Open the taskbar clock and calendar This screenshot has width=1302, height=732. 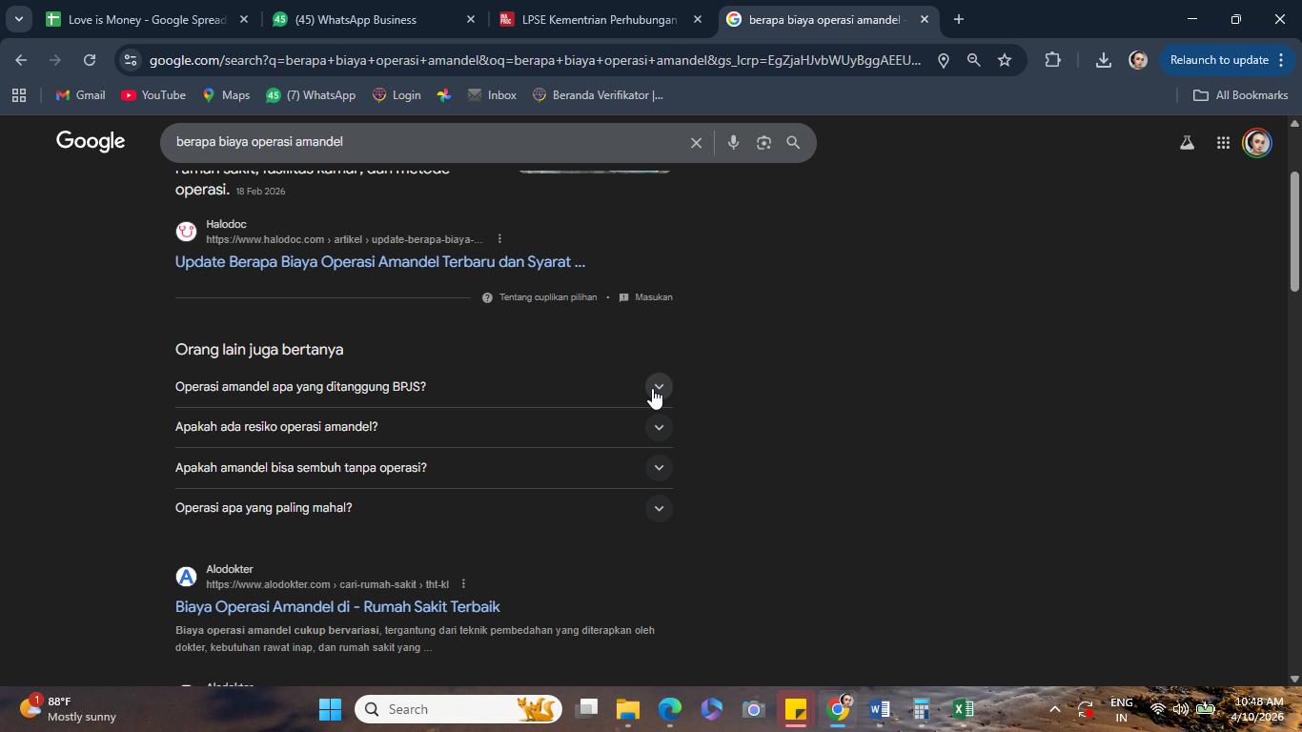1258,709
